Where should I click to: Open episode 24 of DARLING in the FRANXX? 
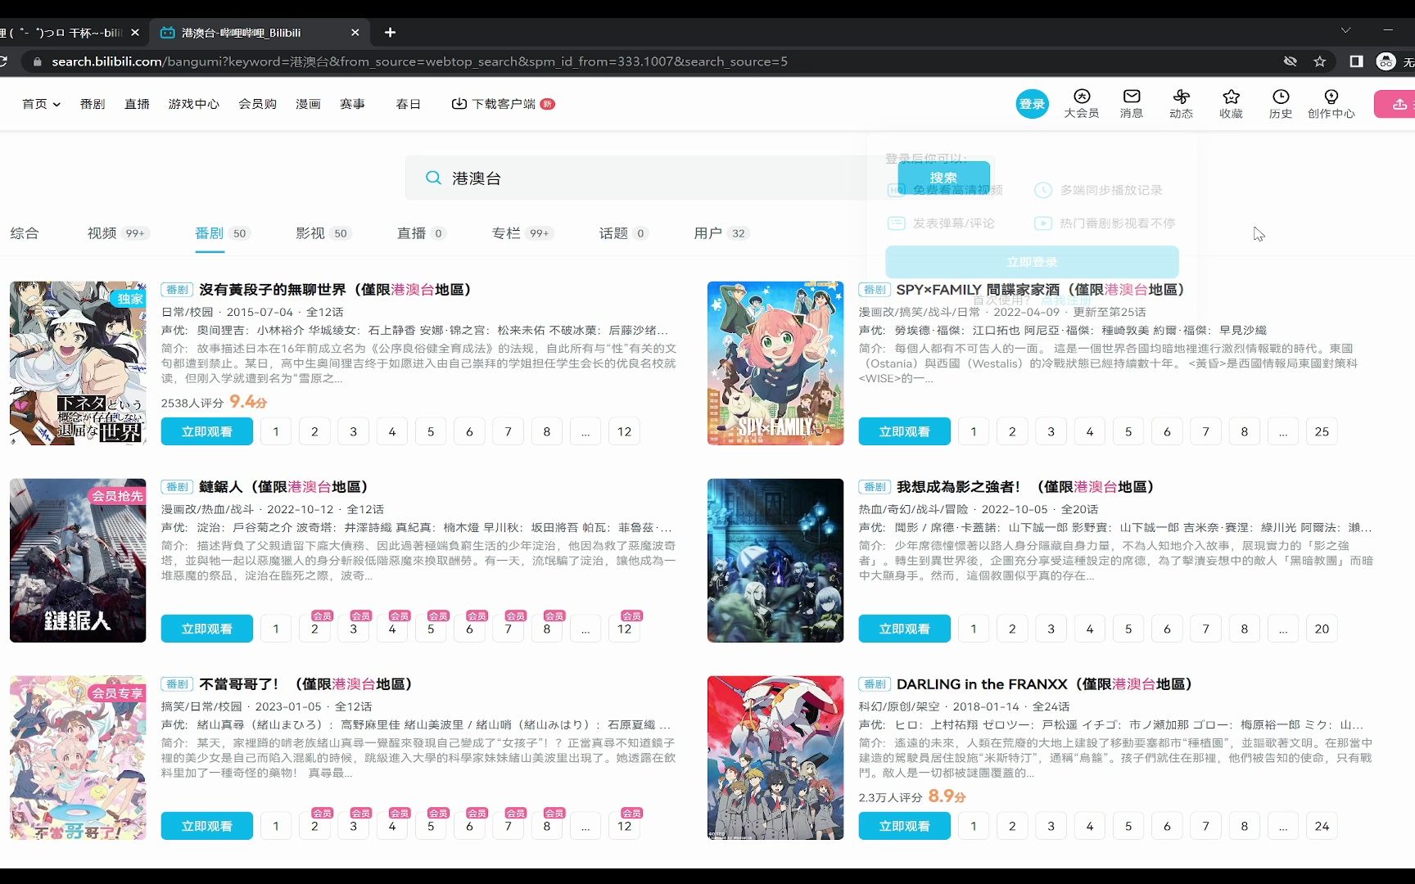coord(1322,826)
